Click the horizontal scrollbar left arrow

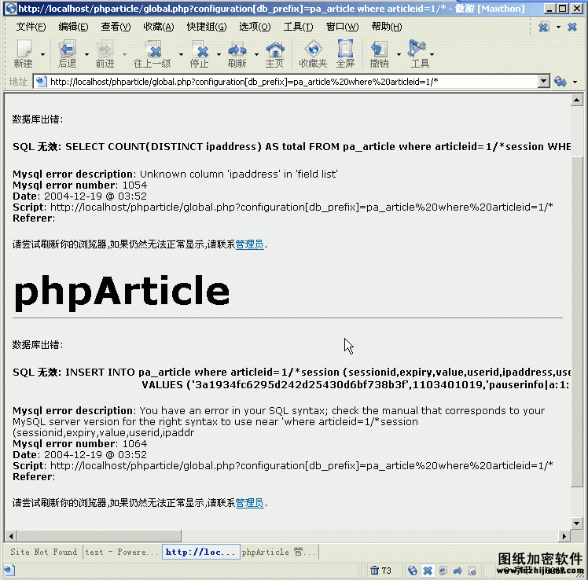(11, 536)
